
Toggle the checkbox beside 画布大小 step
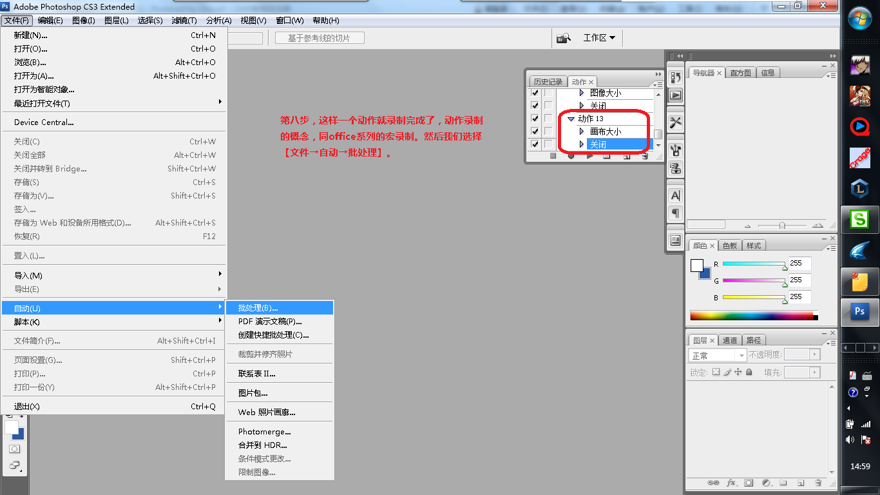point(535,131)
